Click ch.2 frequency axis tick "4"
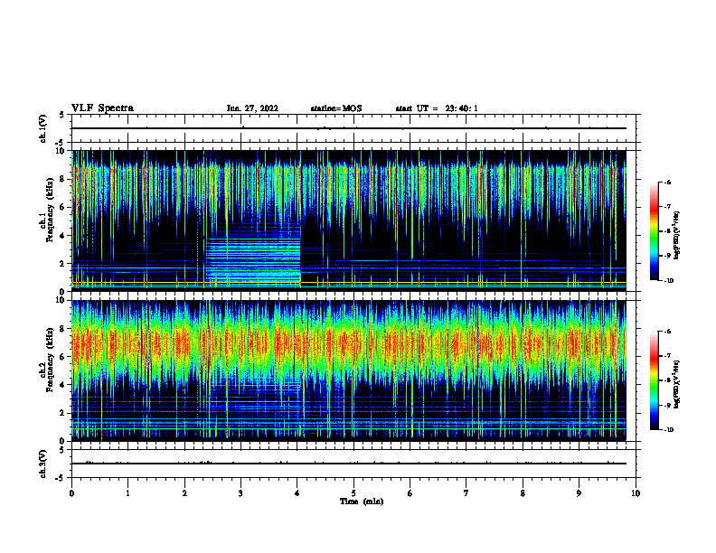The width and height of the screenshot is (716, 553). [63, 385]
